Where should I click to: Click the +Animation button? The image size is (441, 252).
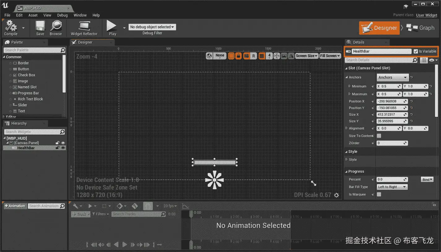point(15,206)
